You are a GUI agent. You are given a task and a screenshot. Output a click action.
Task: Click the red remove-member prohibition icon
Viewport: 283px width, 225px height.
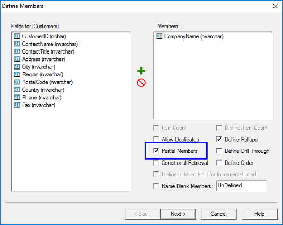tap(141, 83)
